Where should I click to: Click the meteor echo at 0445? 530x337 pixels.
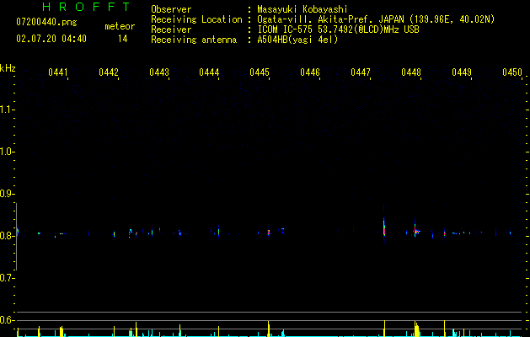(x=269, y=233)
